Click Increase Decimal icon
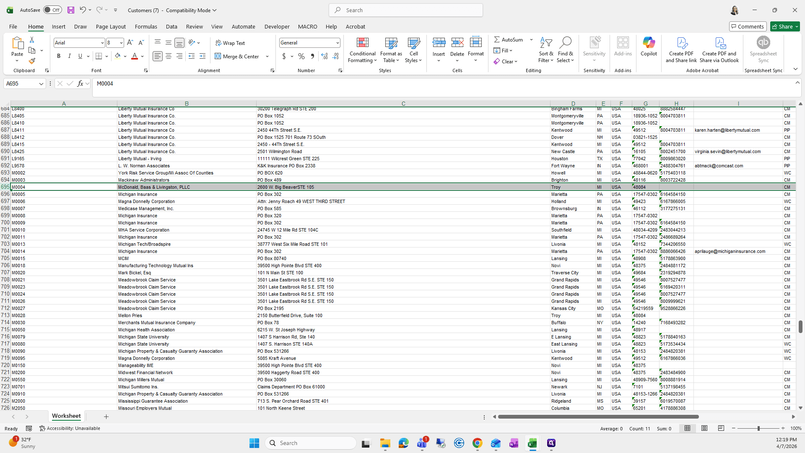Screen dimensions: 805x453 tap(325, 56)
